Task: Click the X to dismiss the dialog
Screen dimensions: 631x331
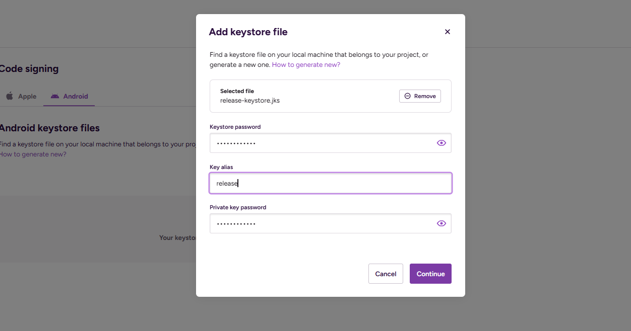Action: (447, 31)
